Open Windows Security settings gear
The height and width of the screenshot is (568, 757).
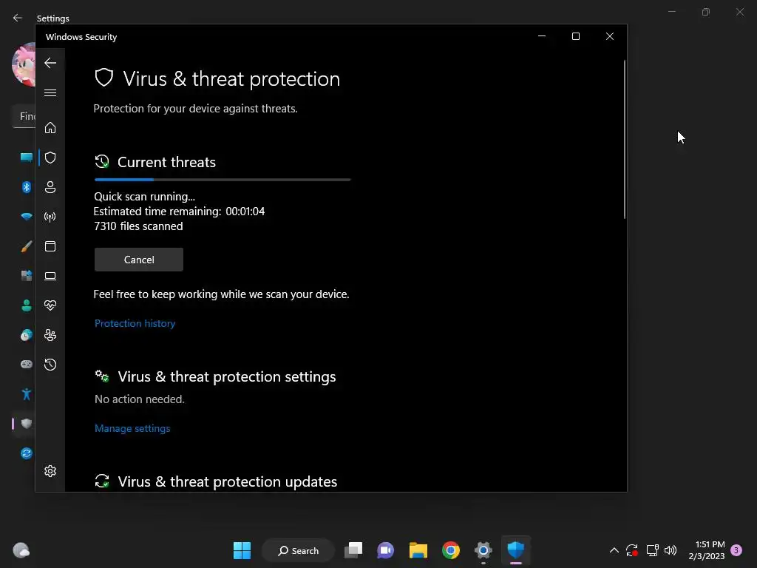coord(50,471)
